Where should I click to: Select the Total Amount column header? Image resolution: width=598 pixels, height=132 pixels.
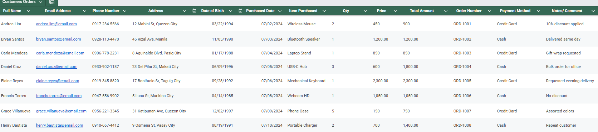click(422, 11)
